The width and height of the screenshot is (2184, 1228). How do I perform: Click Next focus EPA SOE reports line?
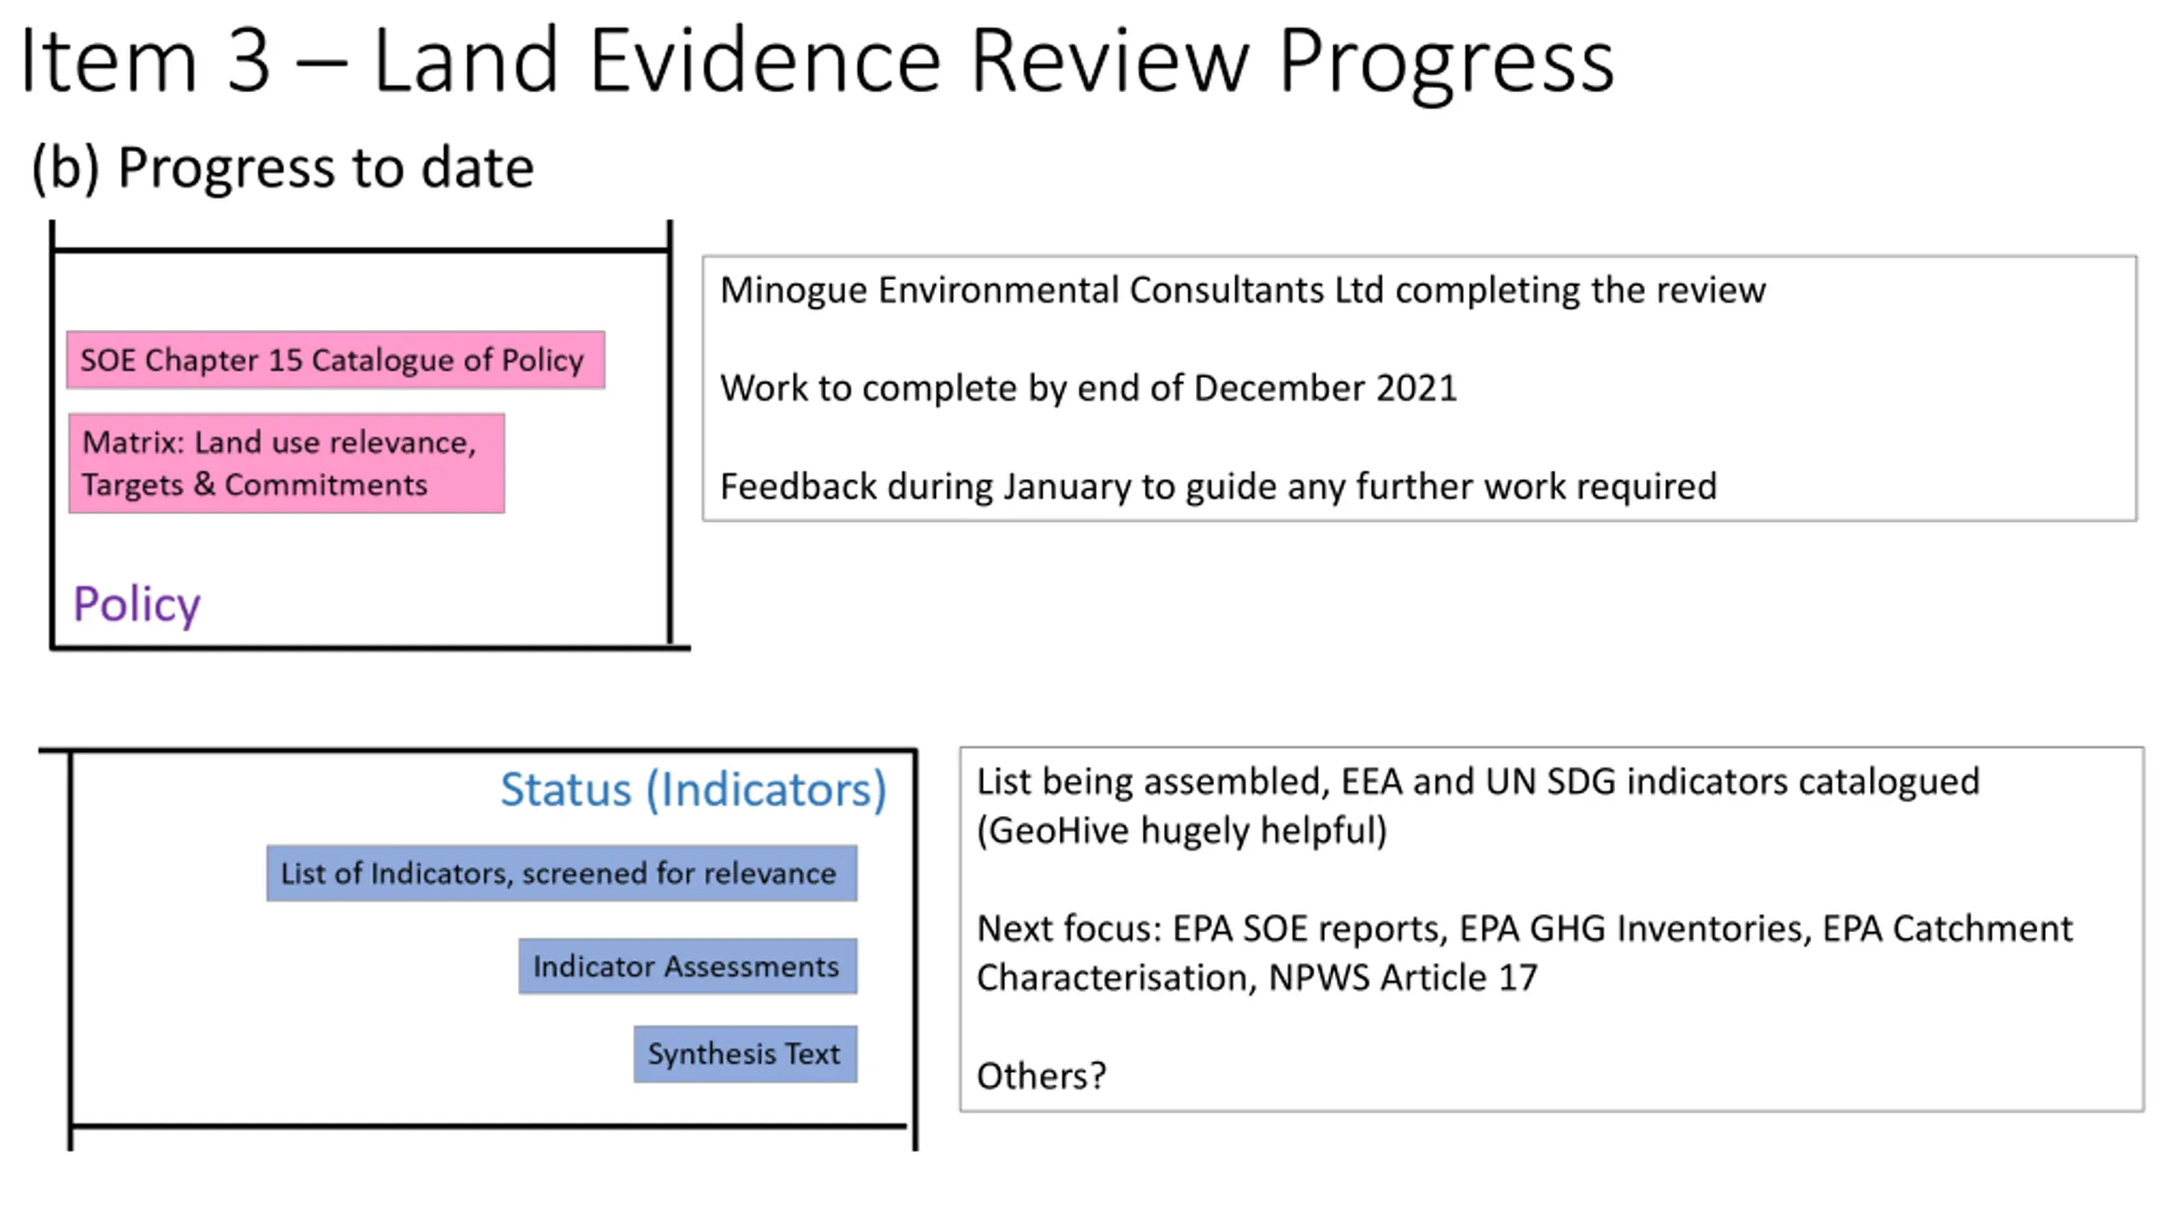pos(1524,929)
